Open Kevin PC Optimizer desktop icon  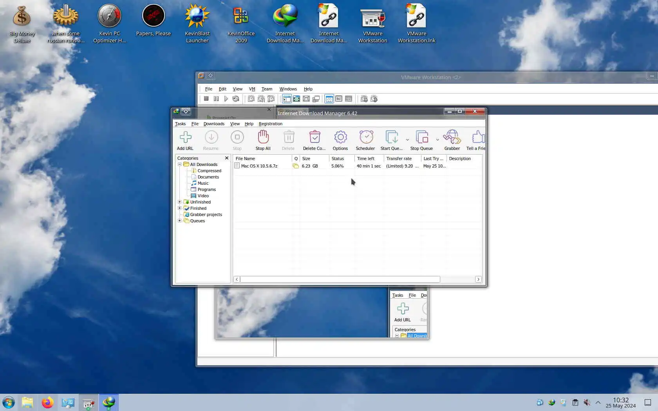coord(110,23)
